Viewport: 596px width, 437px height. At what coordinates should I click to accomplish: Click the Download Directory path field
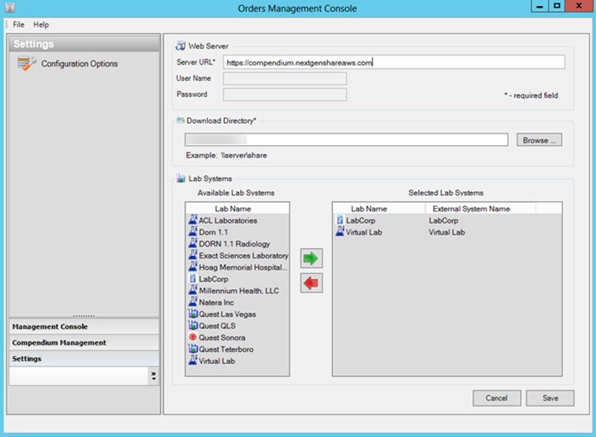click(346, 139)
